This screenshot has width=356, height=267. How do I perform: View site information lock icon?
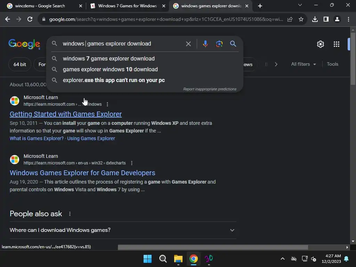click(x=44, y=19)
